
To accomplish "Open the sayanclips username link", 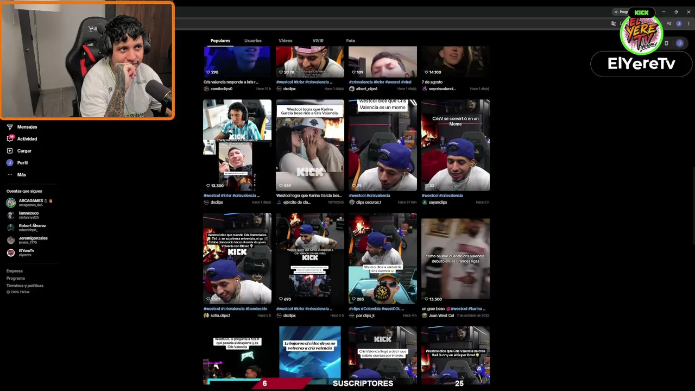I will tap(438, 202).
